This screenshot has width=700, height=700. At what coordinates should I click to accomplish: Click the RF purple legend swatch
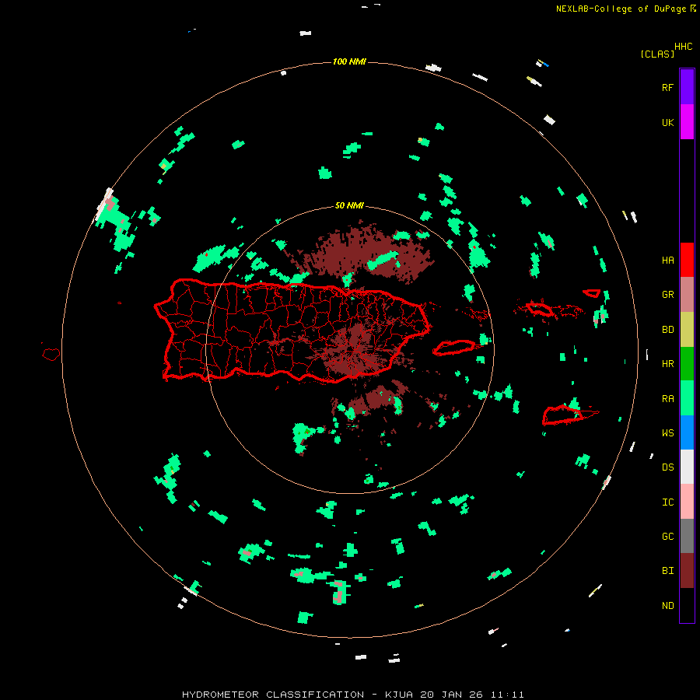tap(687, 87)
